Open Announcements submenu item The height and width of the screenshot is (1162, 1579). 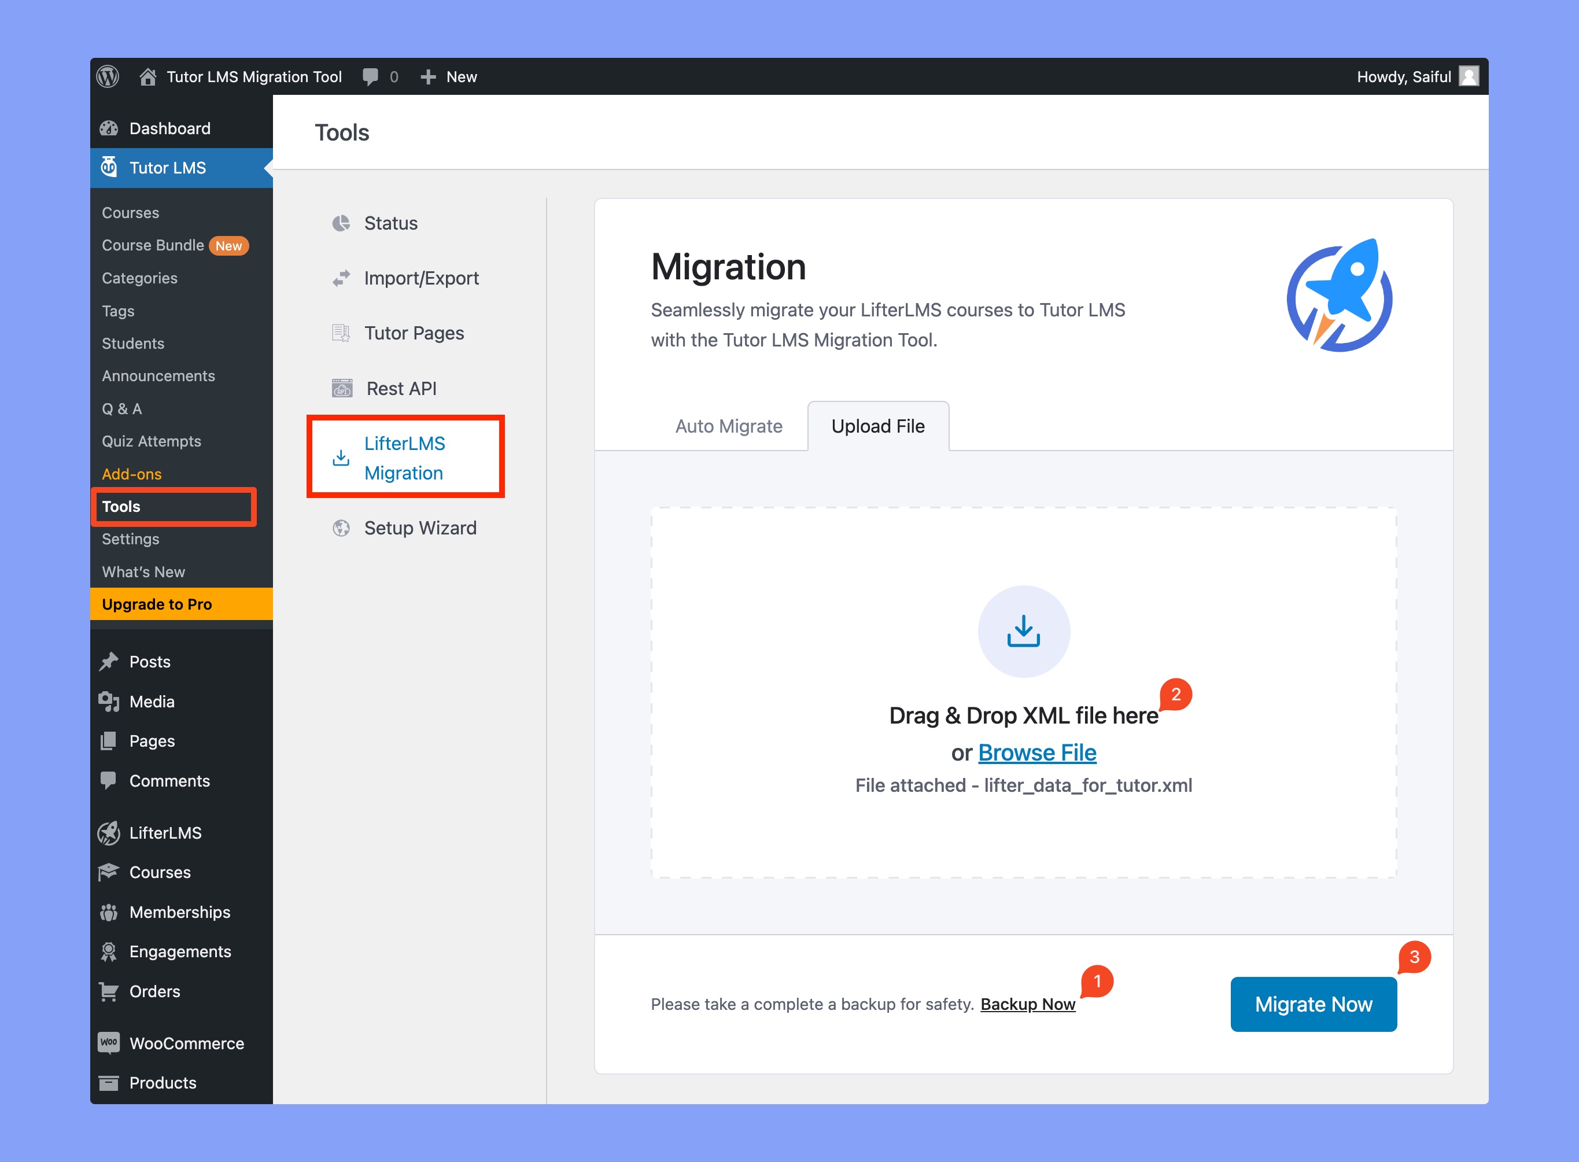tap(158, 375)
